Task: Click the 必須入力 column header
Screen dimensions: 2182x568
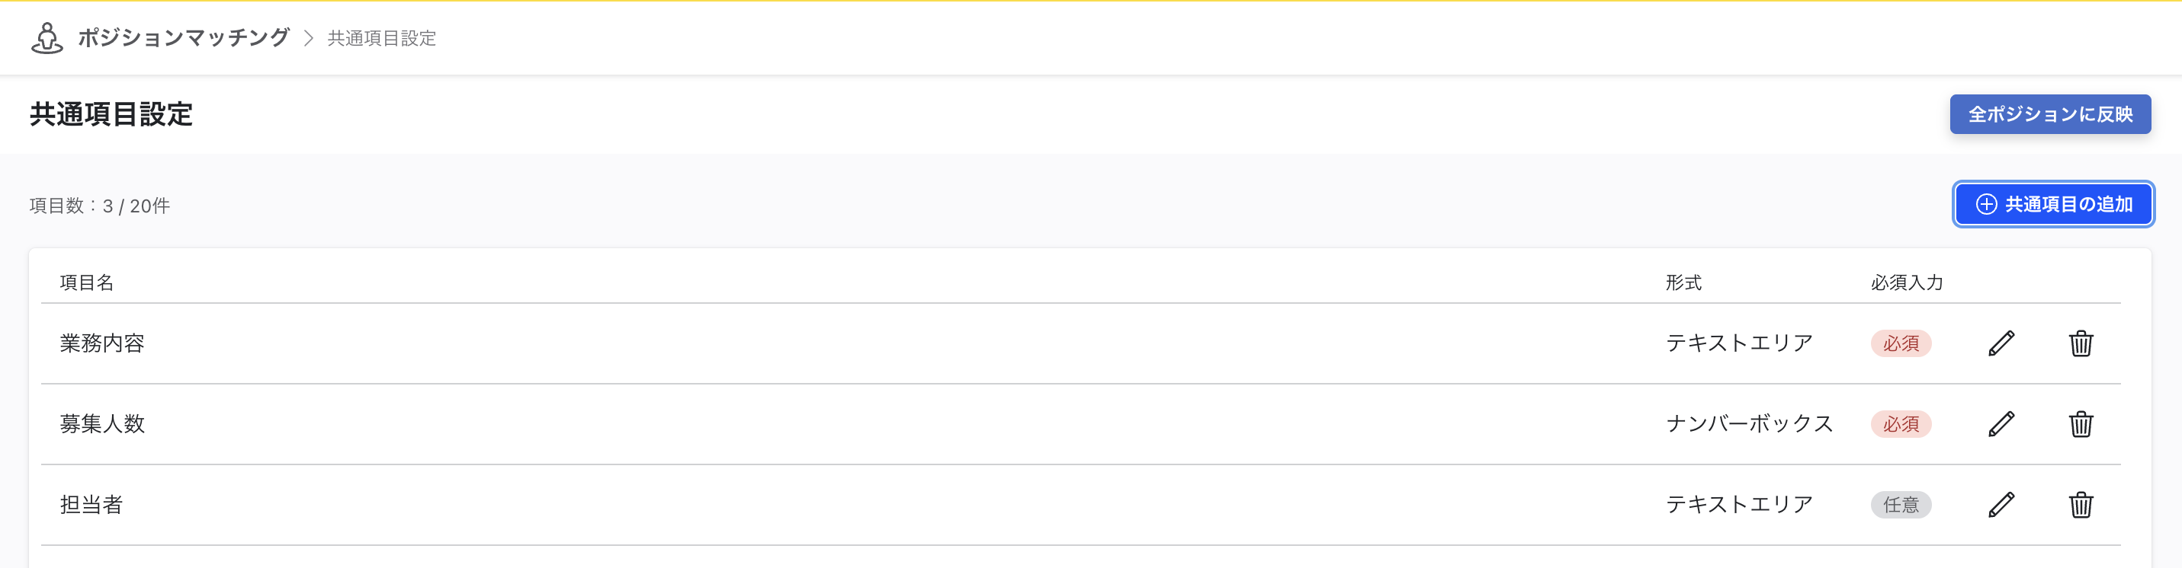Action: tap(1906, 282)
